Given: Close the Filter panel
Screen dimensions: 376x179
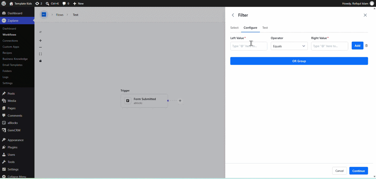Looking at the screenshot, I should [365, 15].
